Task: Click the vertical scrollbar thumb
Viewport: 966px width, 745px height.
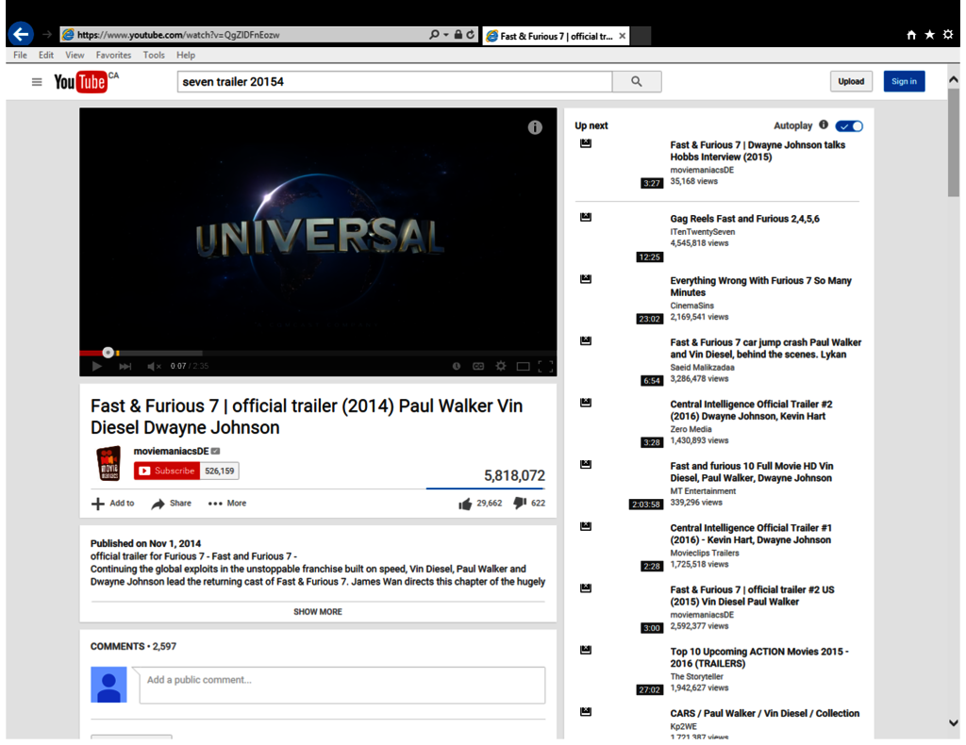Action: [x=954, y=142]
